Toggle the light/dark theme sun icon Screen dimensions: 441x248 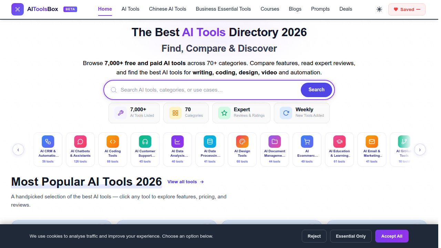[x=379, y=9]
